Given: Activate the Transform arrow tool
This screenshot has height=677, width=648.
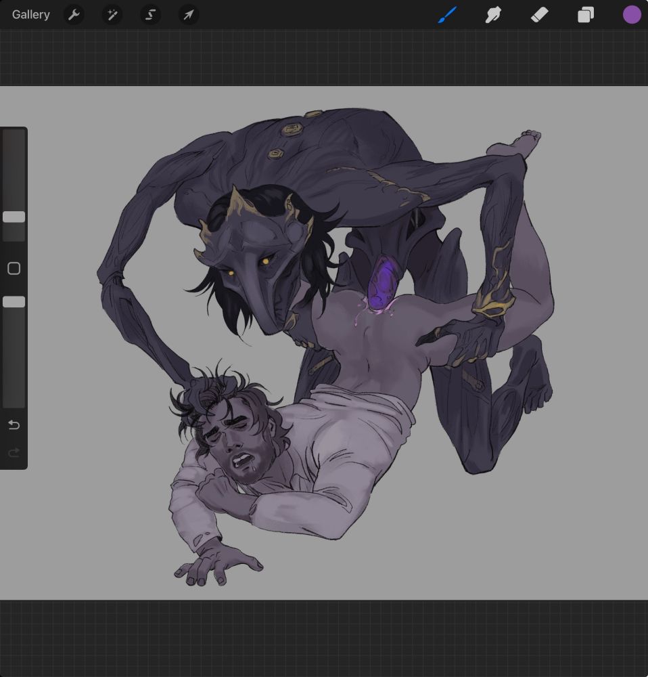Looking at the screenshot, I should 189,15.
